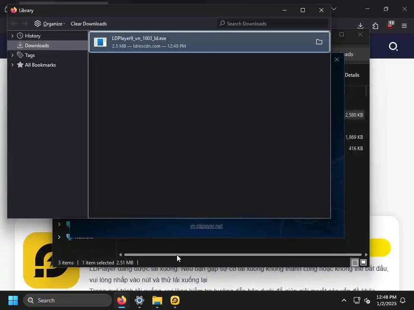Click the red extension badge icon showing 13
Screen dimensions: 414x310
[x=390, y=25]
